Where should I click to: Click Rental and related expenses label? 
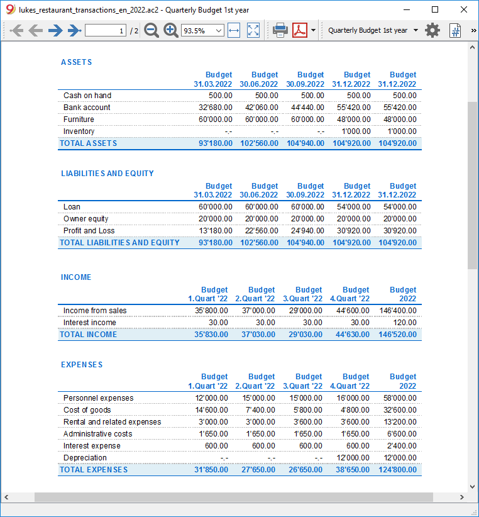[113, 422]
